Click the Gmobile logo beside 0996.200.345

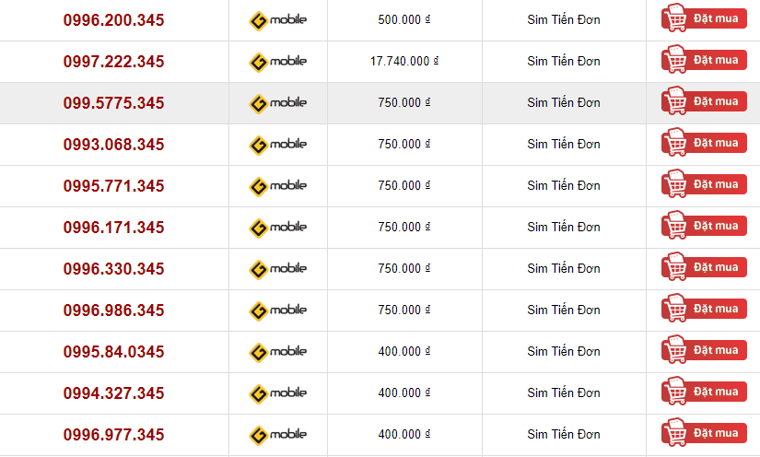tap(277, 21)
